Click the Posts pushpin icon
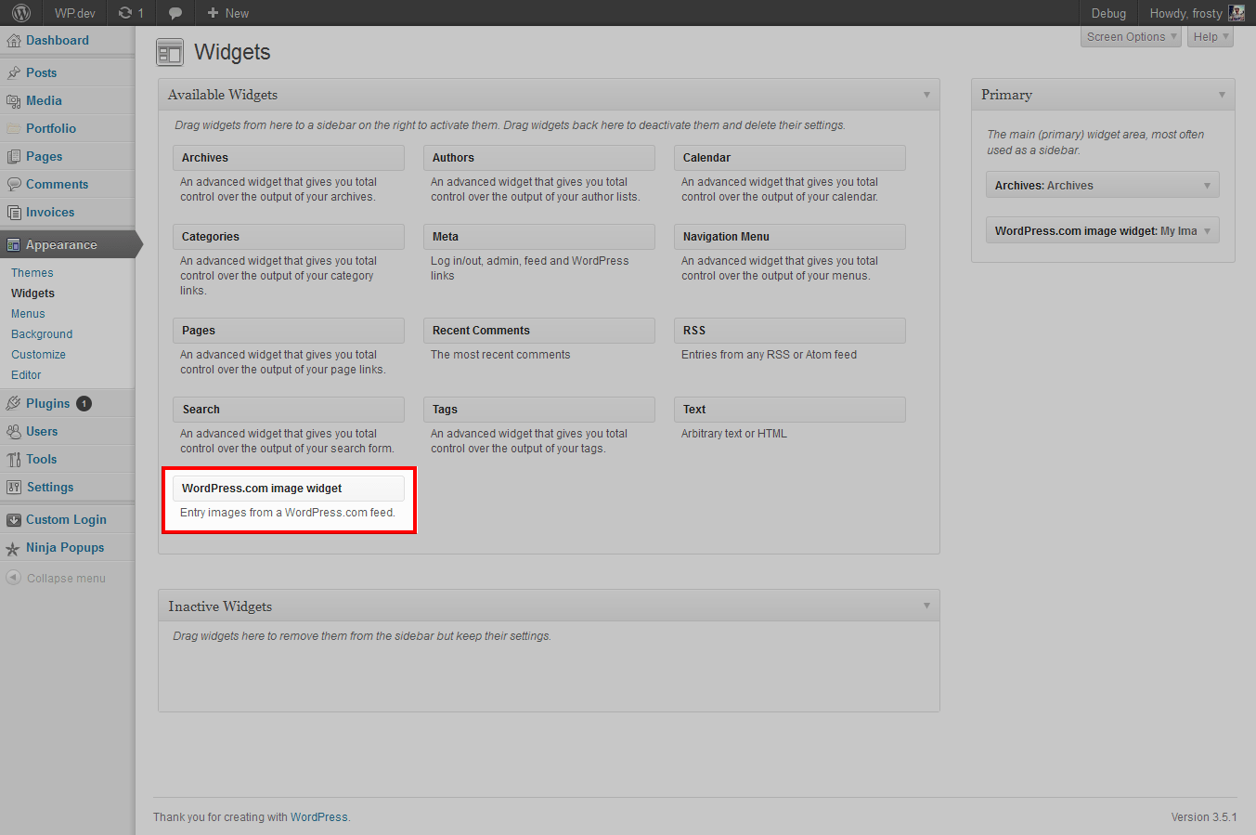 [13, 73]
